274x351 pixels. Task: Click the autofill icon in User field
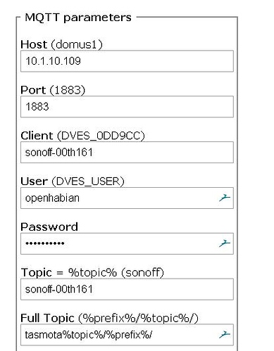(x=225, y=198)
